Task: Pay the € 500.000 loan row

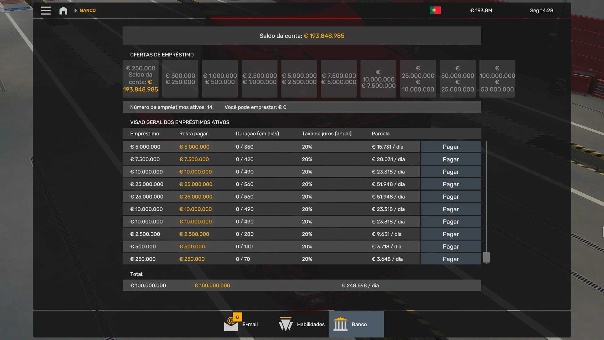Action: (x=450, y=246)
